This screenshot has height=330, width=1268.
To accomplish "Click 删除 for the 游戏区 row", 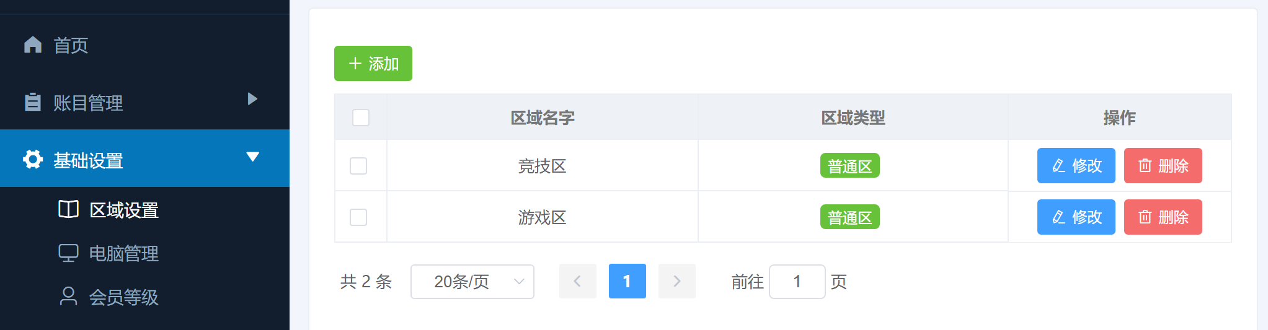I will point(1163,217).
